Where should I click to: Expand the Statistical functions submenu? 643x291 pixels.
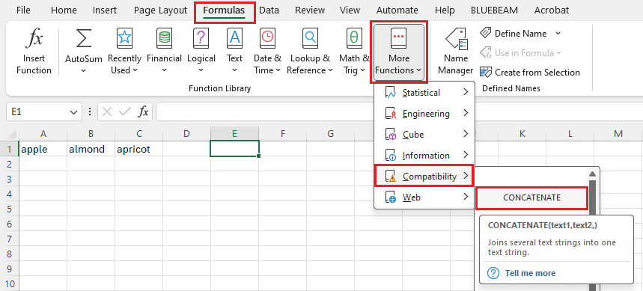(x=424, y=93)
